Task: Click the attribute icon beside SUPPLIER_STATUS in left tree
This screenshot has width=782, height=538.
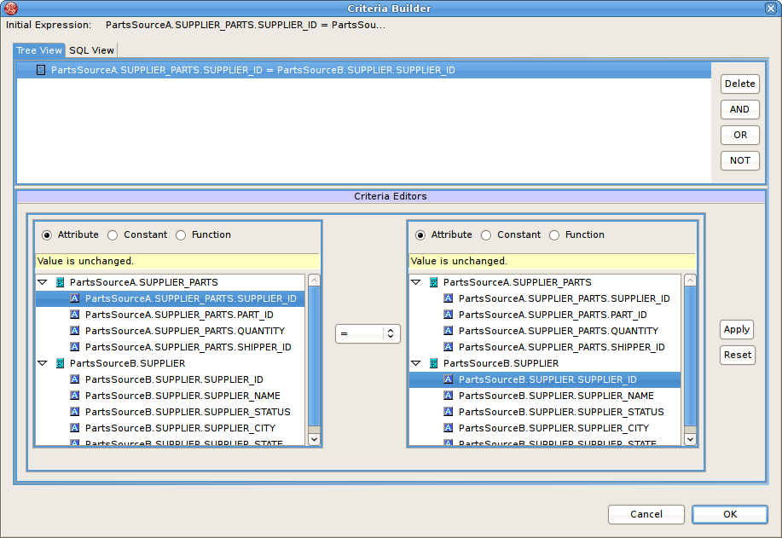Action: coord(74,412)
